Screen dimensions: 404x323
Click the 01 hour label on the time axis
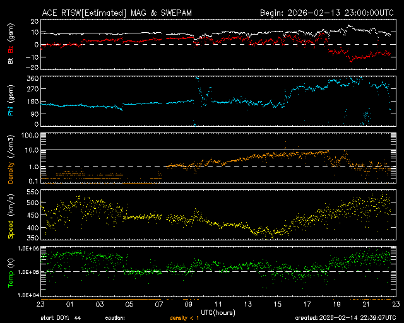pyautogui.click(x=70, y=304)
